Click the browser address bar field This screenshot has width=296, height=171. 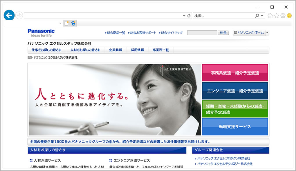click(x=103, y=16)
